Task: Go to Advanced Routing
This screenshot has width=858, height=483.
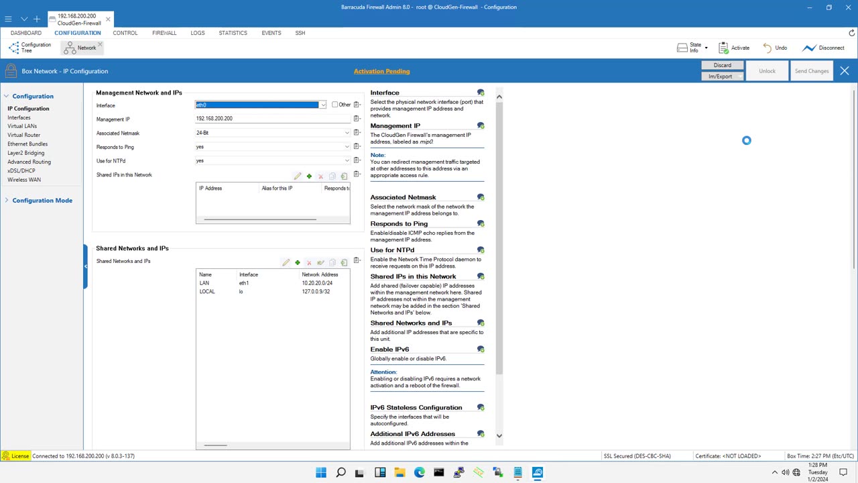Action: [x=29, y=162]
